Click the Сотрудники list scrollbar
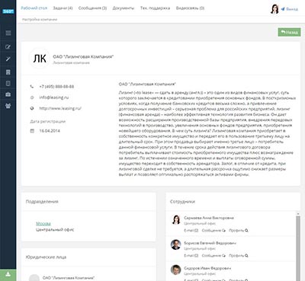The height and width of the screenshot is (281, 305). pyautogui.click(x=298, y=247)
